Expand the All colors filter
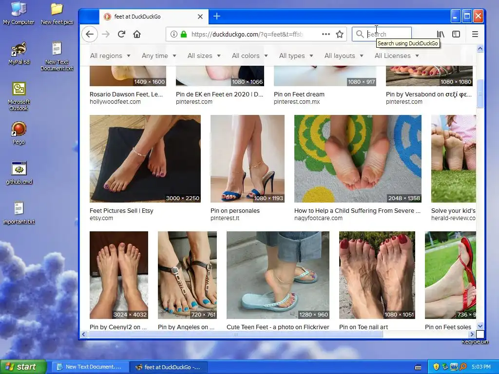Screen dimensions: 499x374 250,56
